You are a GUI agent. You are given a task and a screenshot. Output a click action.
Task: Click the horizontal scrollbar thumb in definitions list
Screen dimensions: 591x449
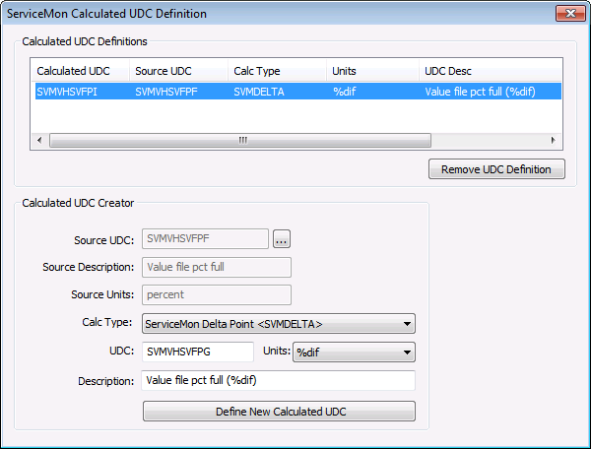click(x=240, y=141)
